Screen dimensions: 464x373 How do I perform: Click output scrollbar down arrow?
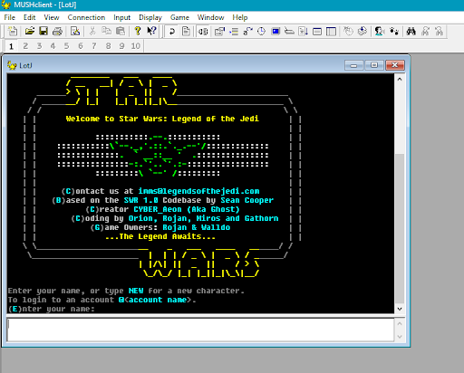(x=400, y=309)
